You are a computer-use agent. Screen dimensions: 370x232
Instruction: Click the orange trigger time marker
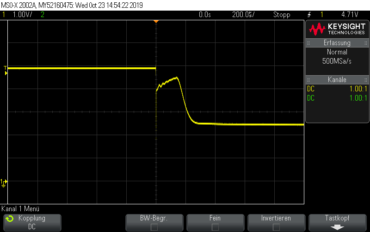[156, 21]
